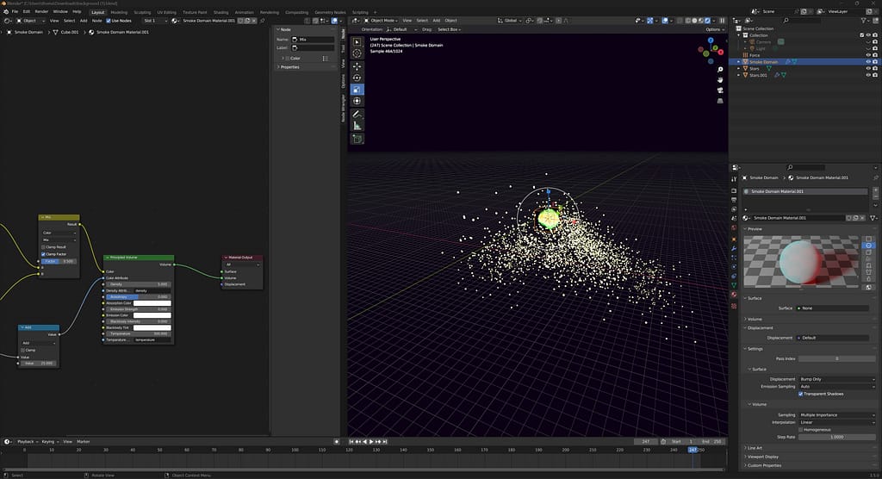
Task: Click the viewport zoom magnifier icon
Action: [x=719, y=71]
